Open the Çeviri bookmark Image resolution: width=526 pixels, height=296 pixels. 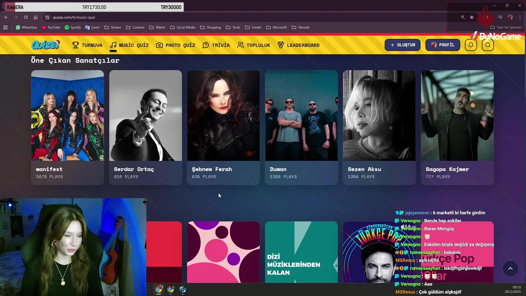pyautogui.click(x=92, y=28)
